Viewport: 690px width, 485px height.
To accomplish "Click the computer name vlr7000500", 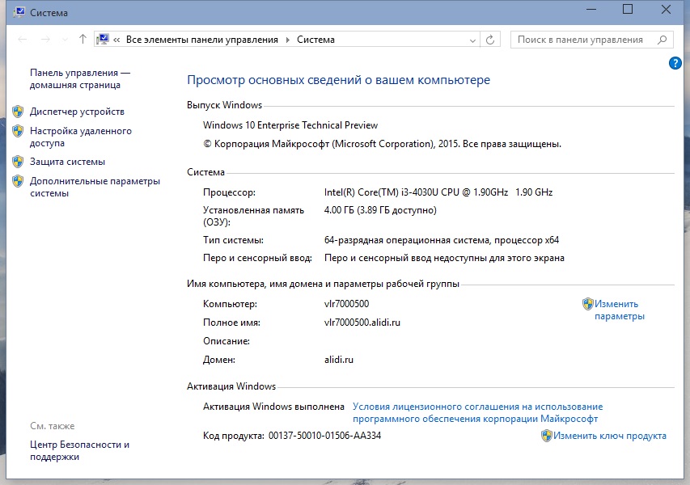I will (347, 304).
